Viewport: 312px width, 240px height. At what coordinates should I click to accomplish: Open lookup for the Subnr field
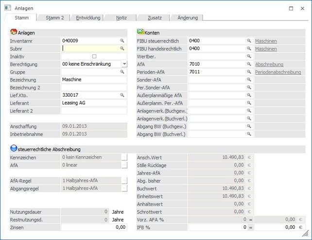pos(122,49)
